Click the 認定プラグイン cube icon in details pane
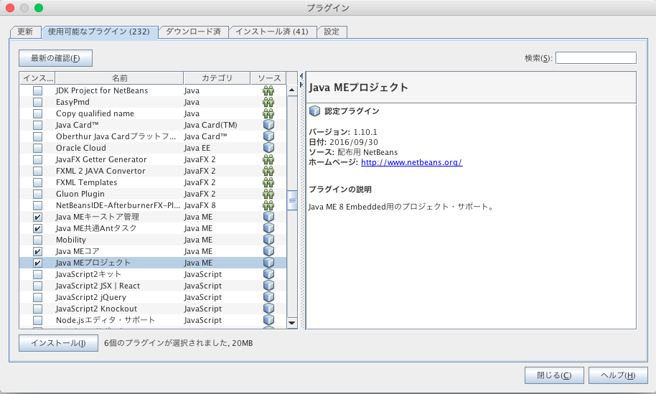 click(314, 111)
